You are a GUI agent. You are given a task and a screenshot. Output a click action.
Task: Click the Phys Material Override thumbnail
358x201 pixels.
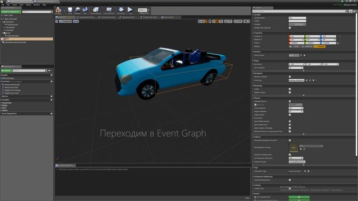294,147
